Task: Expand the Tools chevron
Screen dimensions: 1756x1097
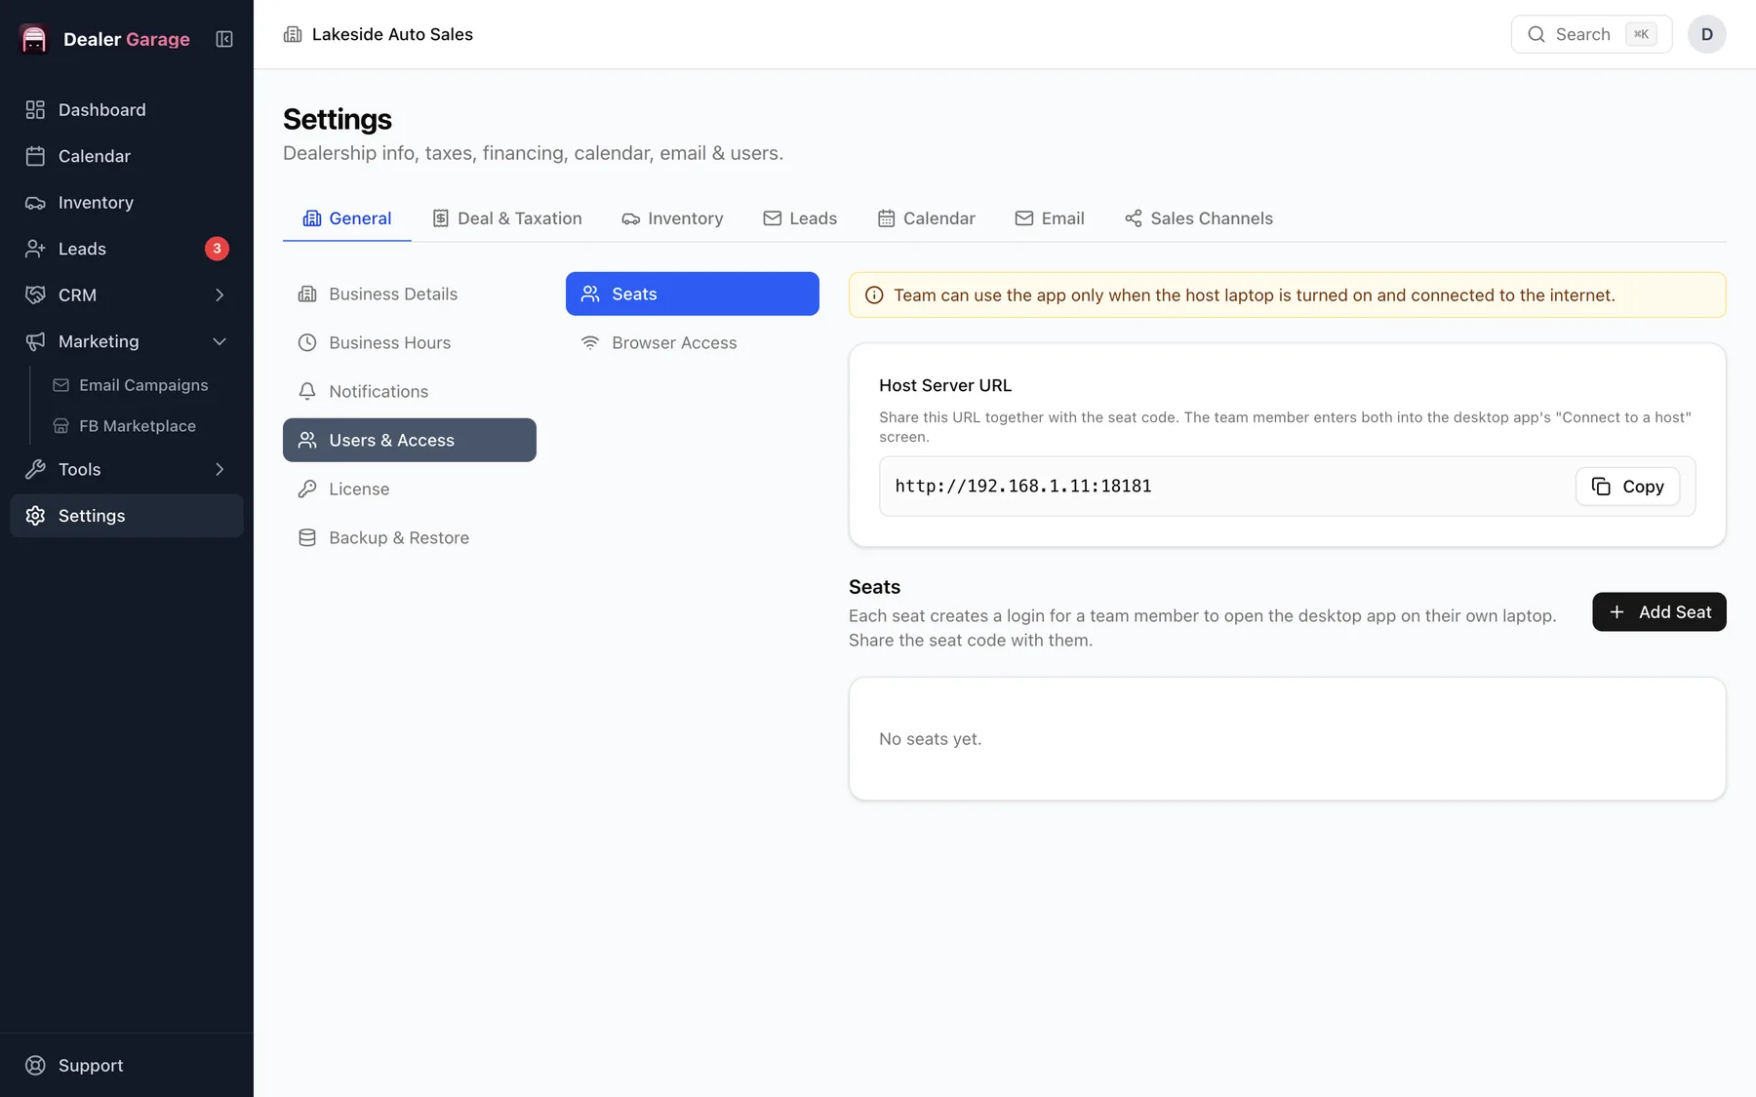Action: (x=219, y=469)
